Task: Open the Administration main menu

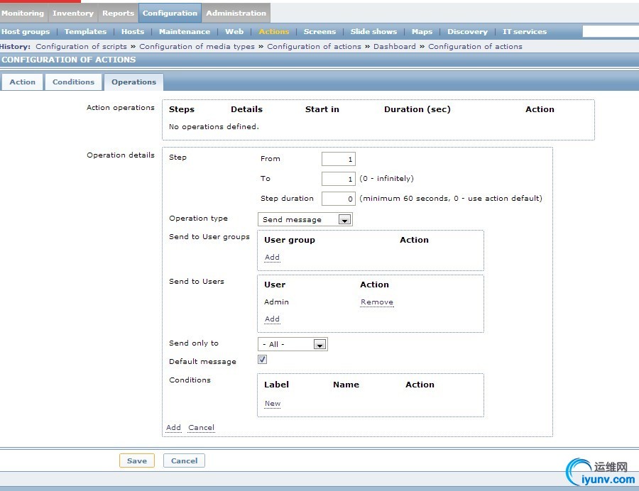Action: pyautogui.click(x=236, y=13)
